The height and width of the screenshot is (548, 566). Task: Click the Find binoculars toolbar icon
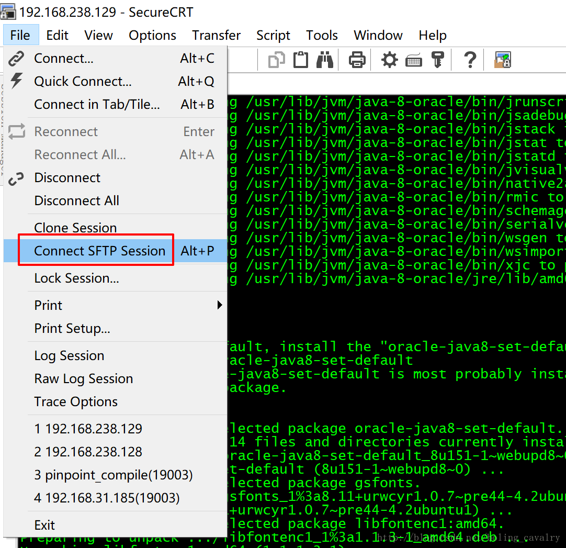coord(325,60)
